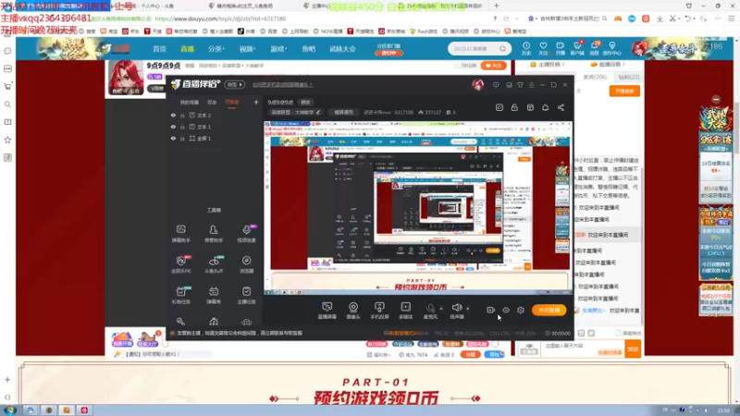The width and height of the screenshot is (740, 416).
Task: Open 斗鱼Buff tool in toolbox
Action: [214, 264]
